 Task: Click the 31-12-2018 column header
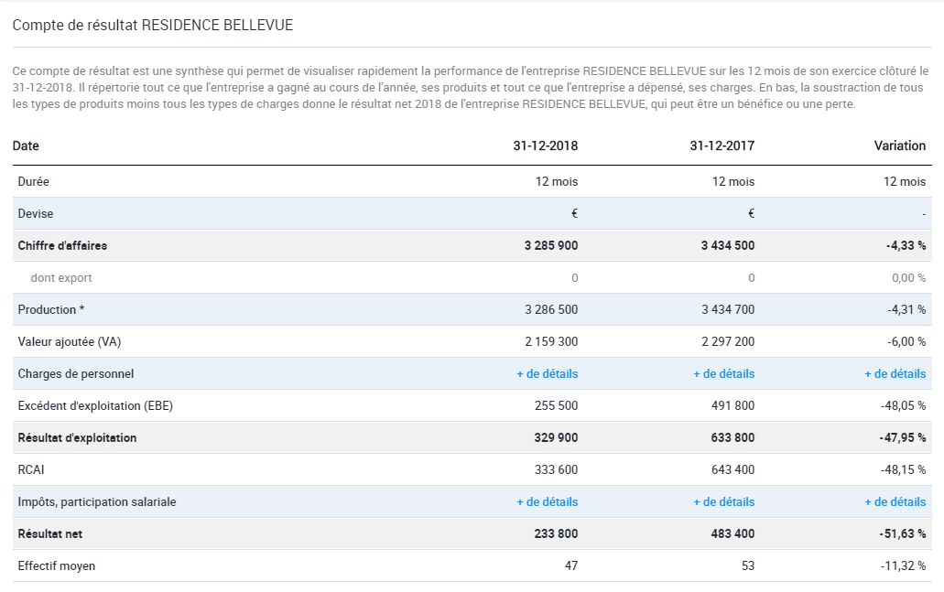tap(546, 145)
